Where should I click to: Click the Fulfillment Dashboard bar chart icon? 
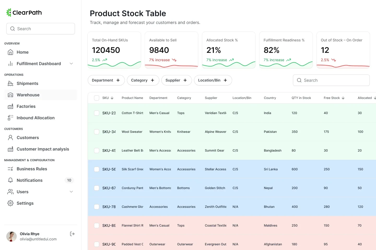(10, 64)
